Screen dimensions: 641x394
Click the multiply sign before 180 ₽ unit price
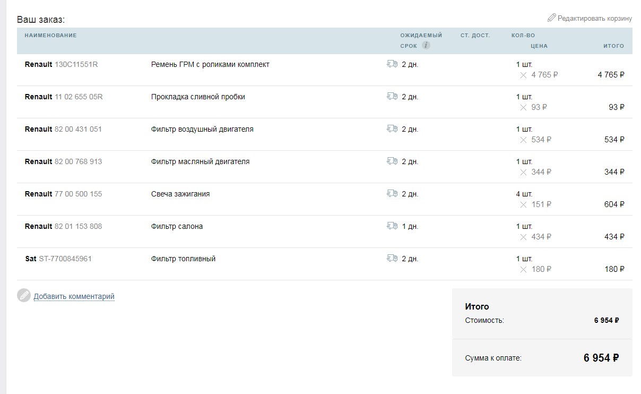coord(524,270)
